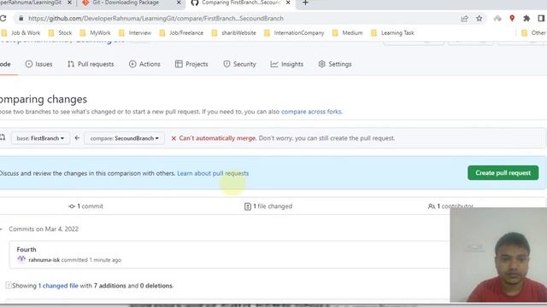
Task: Open the rahnuma-isk user profile link
Action: point(44,260)
